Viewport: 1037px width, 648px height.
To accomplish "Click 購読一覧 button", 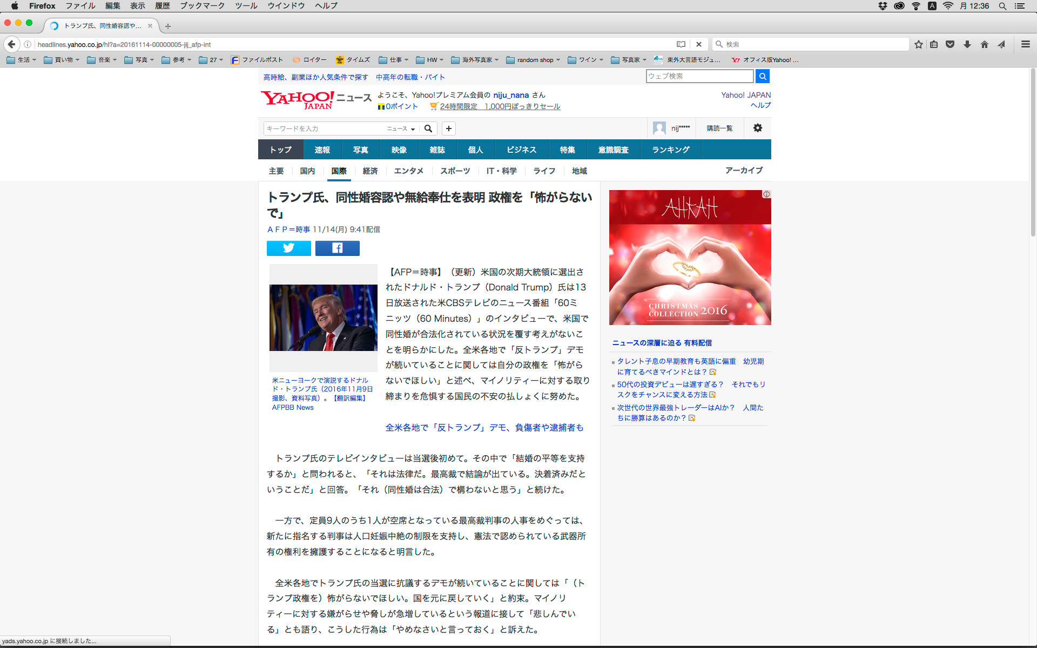I will [x=719, y=128].
